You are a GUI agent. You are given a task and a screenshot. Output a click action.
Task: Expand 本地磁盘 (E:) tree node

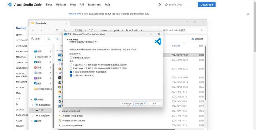(33, 116)
